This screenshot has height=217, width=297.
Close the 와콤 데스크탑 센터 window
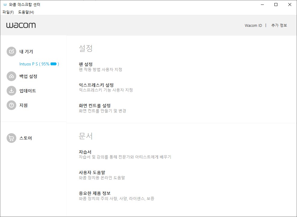[289, 5]
